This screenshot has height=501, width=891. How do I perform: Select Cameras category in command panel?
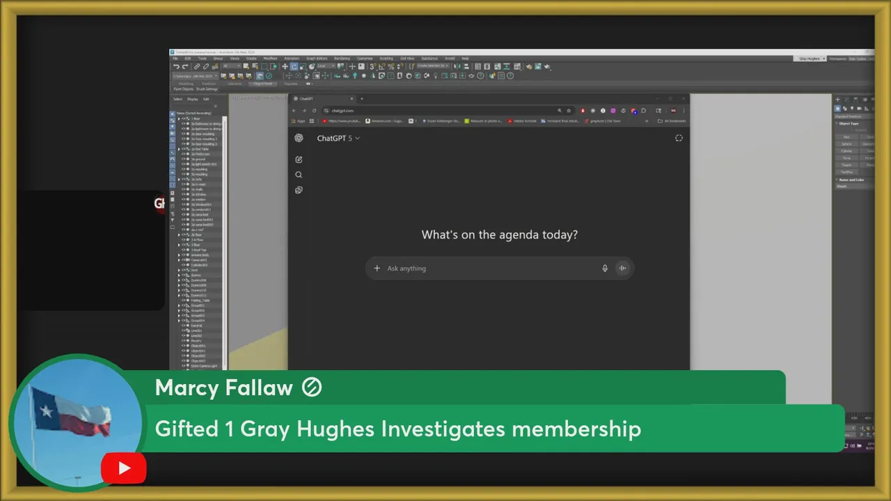(x=859, y=109)
